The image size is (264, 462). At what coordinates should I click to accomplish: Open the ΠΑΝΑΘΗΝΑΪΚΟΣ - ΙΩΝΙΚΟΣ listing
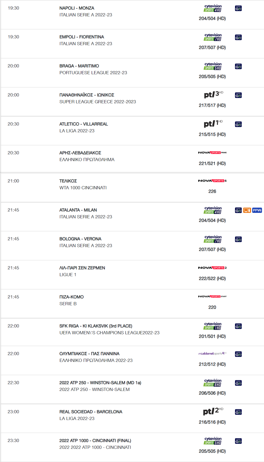[x=87, y=95]
